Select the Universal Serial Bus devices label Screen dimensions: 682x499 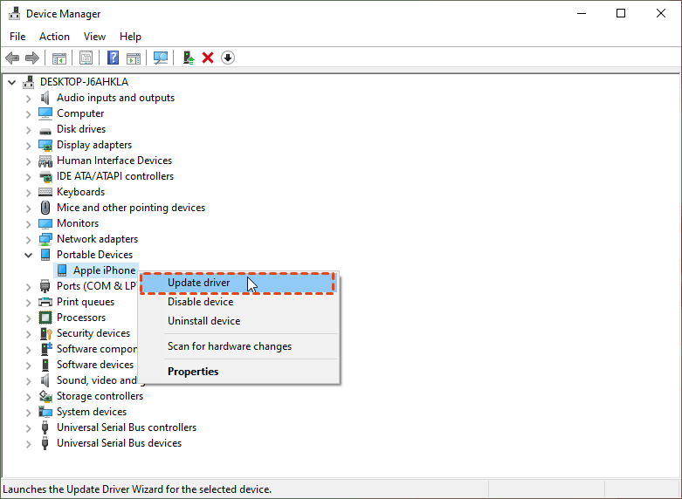pyautogui.click(x=119, y=443)
